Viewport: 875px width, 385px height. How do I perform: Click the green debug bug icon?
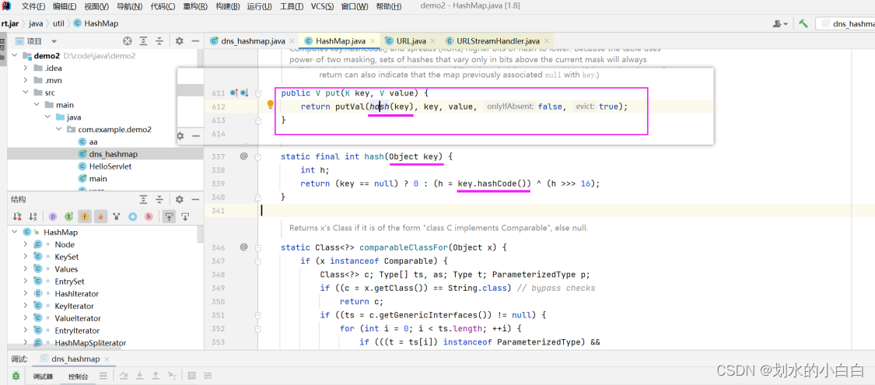[x=17, y=376]
